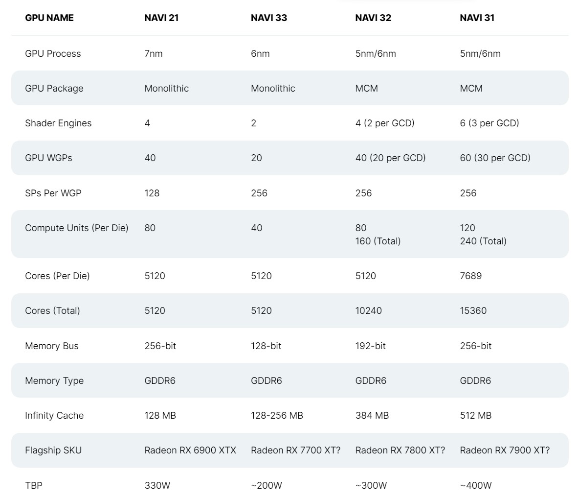
Task: Select the Memory Bus row label
Action: click(52, 346)
